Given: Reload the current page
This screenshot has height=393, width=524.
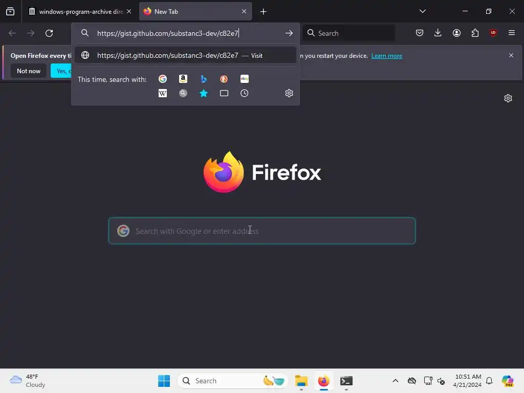Looking at the screenshot, I should point(49,33).
